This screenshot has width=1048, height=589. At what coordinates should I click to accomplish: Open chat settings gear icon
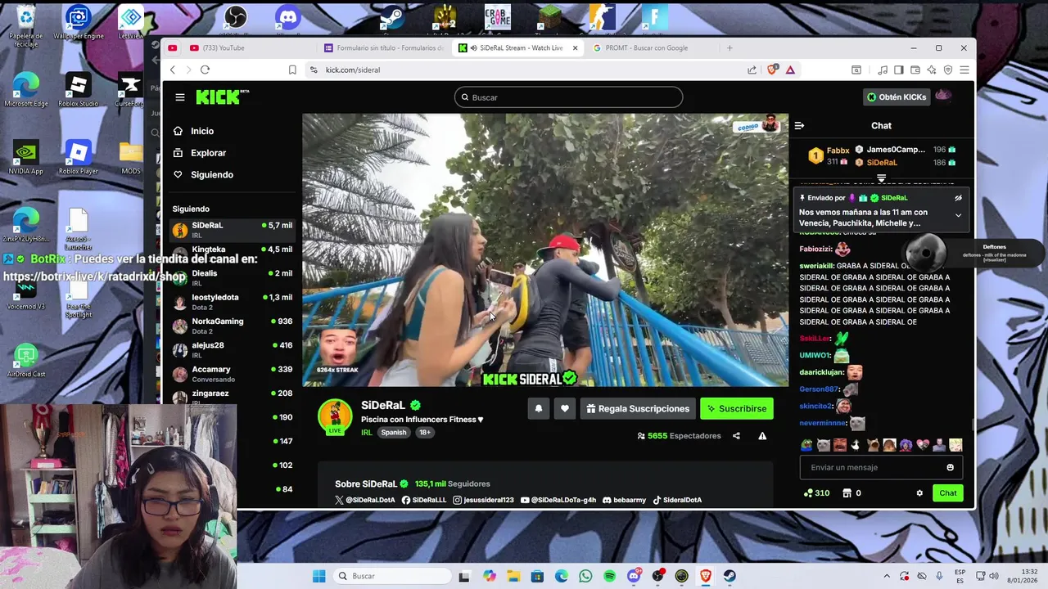point(919,492)
